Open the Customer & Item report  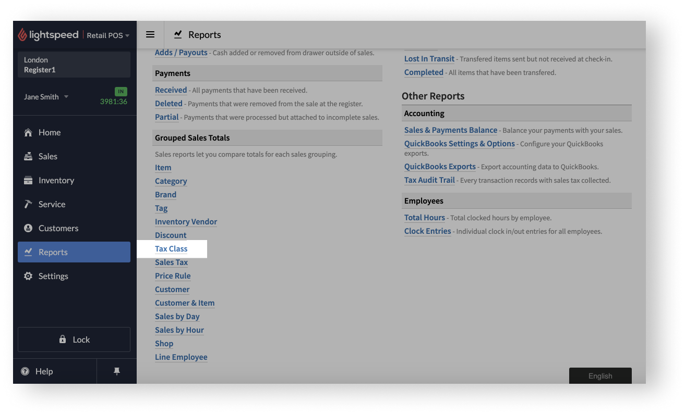click(x=185, y=303)
